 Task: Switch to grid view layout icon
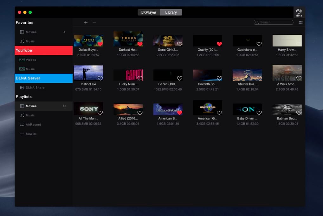(x=300, y=22)
